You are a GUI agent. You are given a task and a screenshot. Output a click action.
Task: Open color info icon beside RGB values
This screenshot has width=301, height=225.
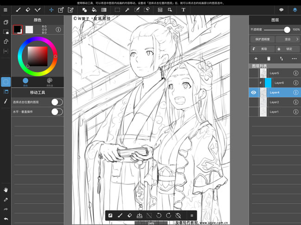point(58,30)
